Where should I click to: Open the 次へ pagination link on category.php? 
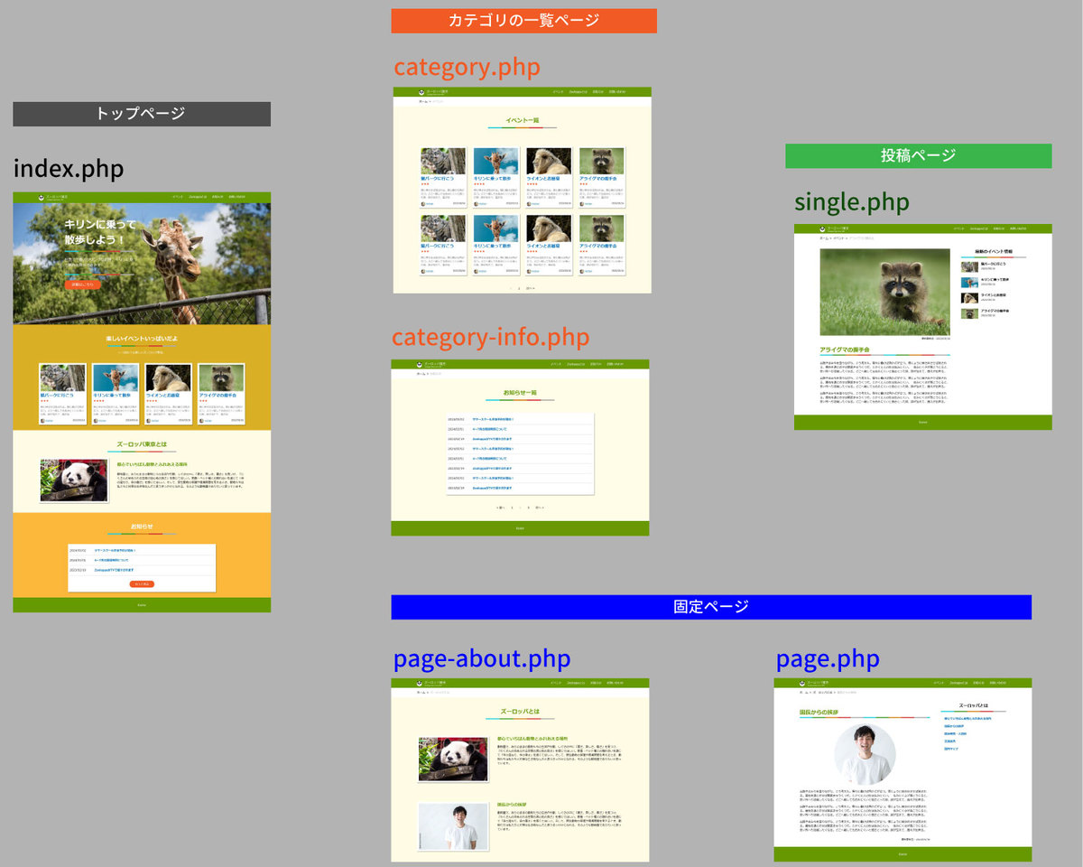pos(531,288)
